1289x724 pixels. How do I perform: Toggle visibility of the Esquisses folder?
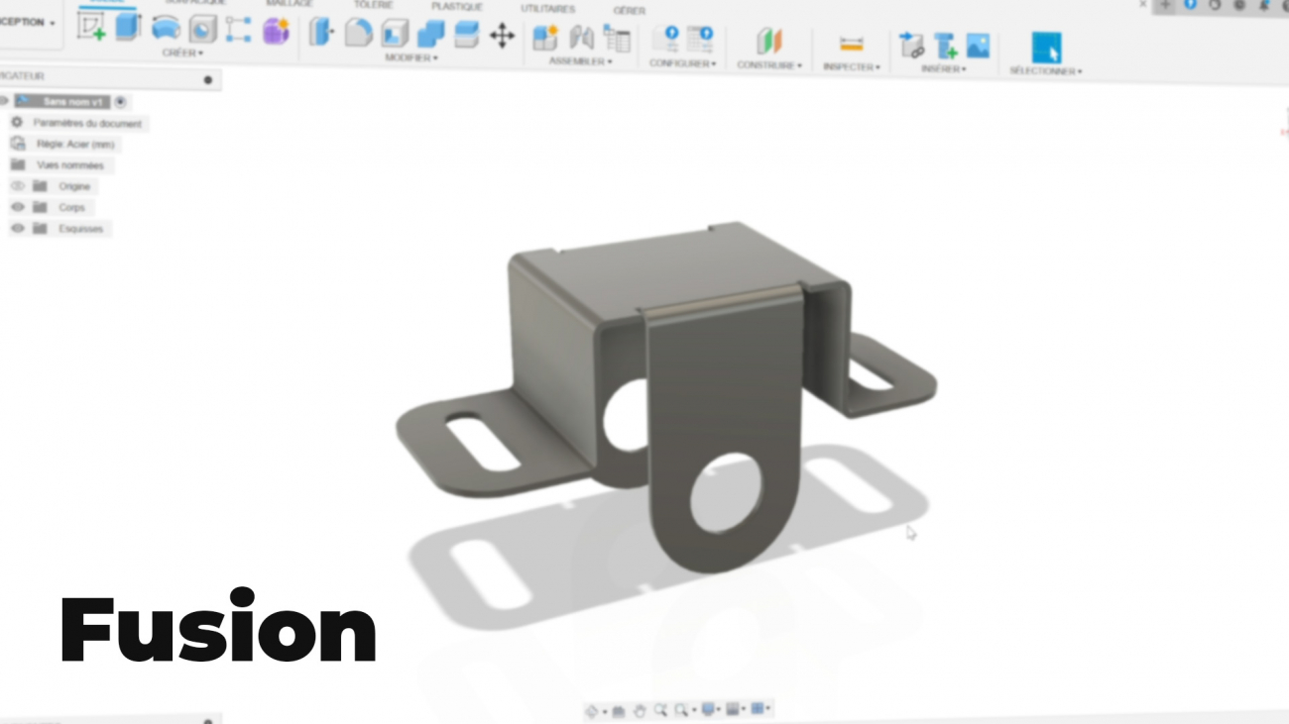pos(17,229)
